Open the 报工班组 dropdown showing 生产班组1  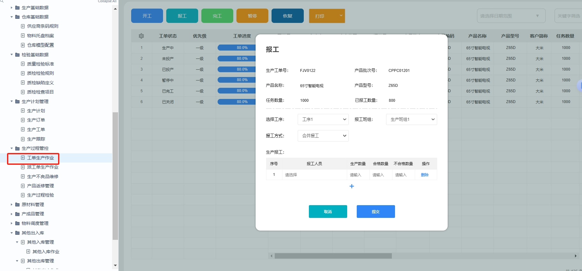[x=411, y=120]
